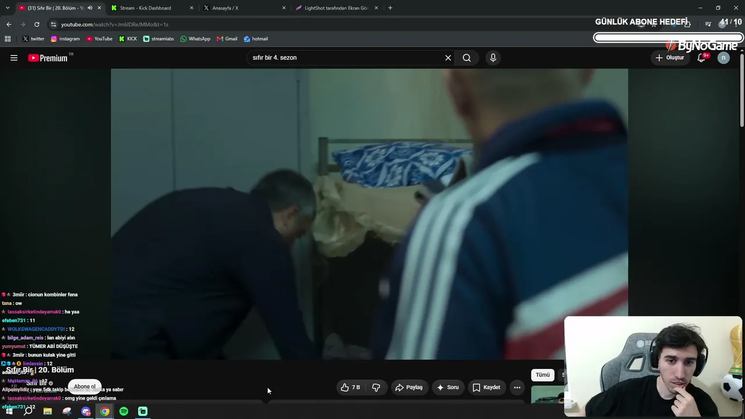This screenshot has width=745, height=419.
Task: Open File Explorer from taskbar
Action: [x=48, y=411]
